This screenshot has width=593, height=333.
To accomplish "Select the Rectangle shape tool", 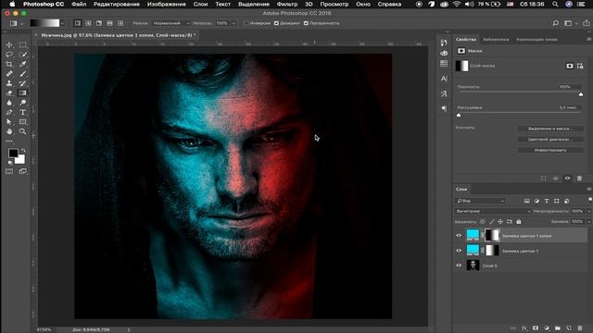I will point(22,122).
